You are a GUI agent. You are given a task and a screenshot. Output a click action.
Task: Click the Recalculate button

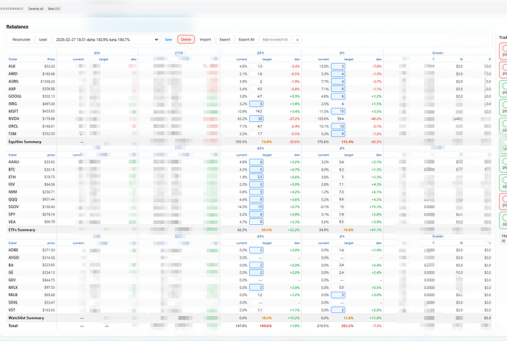point(21,39)
